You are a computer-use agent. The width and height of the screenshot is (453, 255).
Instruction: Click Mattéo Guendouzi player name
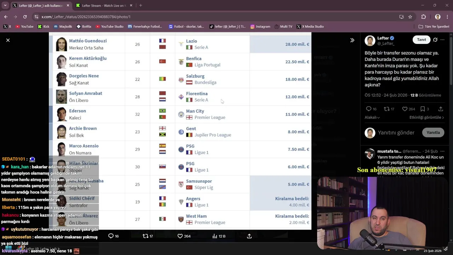pyautogui.click(x=88, y=41)
